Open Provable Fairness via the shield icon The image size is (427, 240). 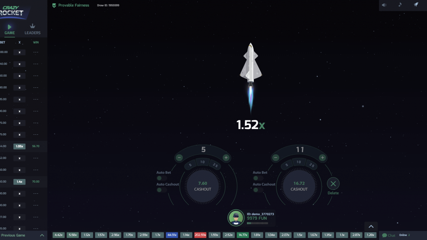(54, 5)
